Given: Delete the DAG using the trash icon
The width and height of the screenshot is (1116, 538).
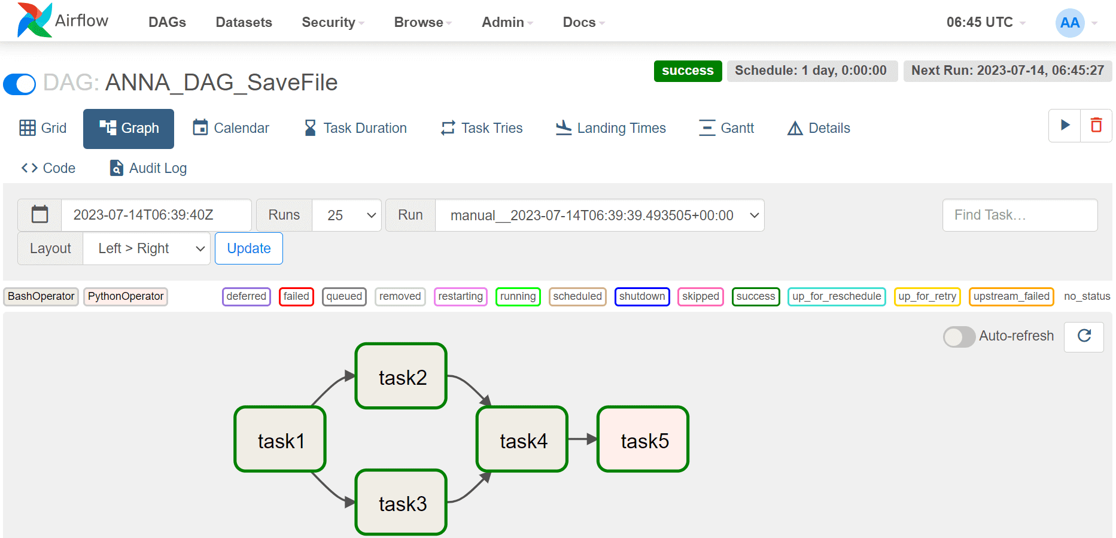Looking at the screenshot, I should point(1096,125).
